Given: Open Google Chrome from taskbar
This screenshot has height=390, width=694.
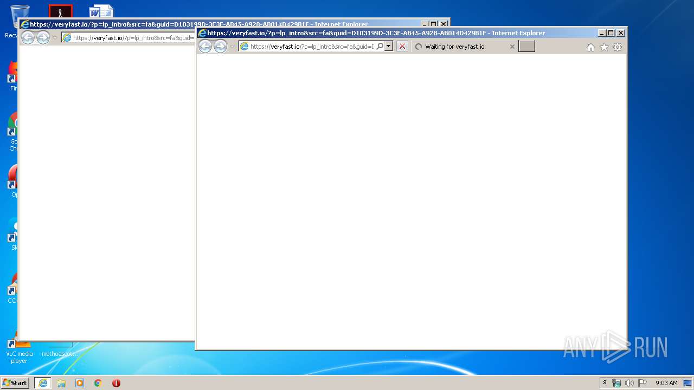Looking at the screenshot, I should (x=98, y=383).
